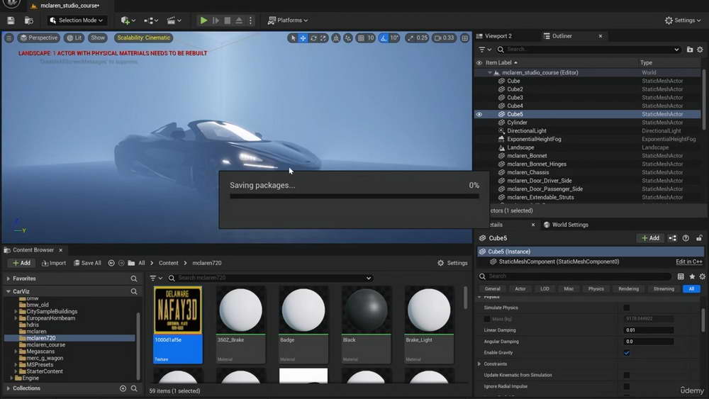The image size is (709, 399).
Task: Select the Translate move tool in viewport
Action: (303, 38)
